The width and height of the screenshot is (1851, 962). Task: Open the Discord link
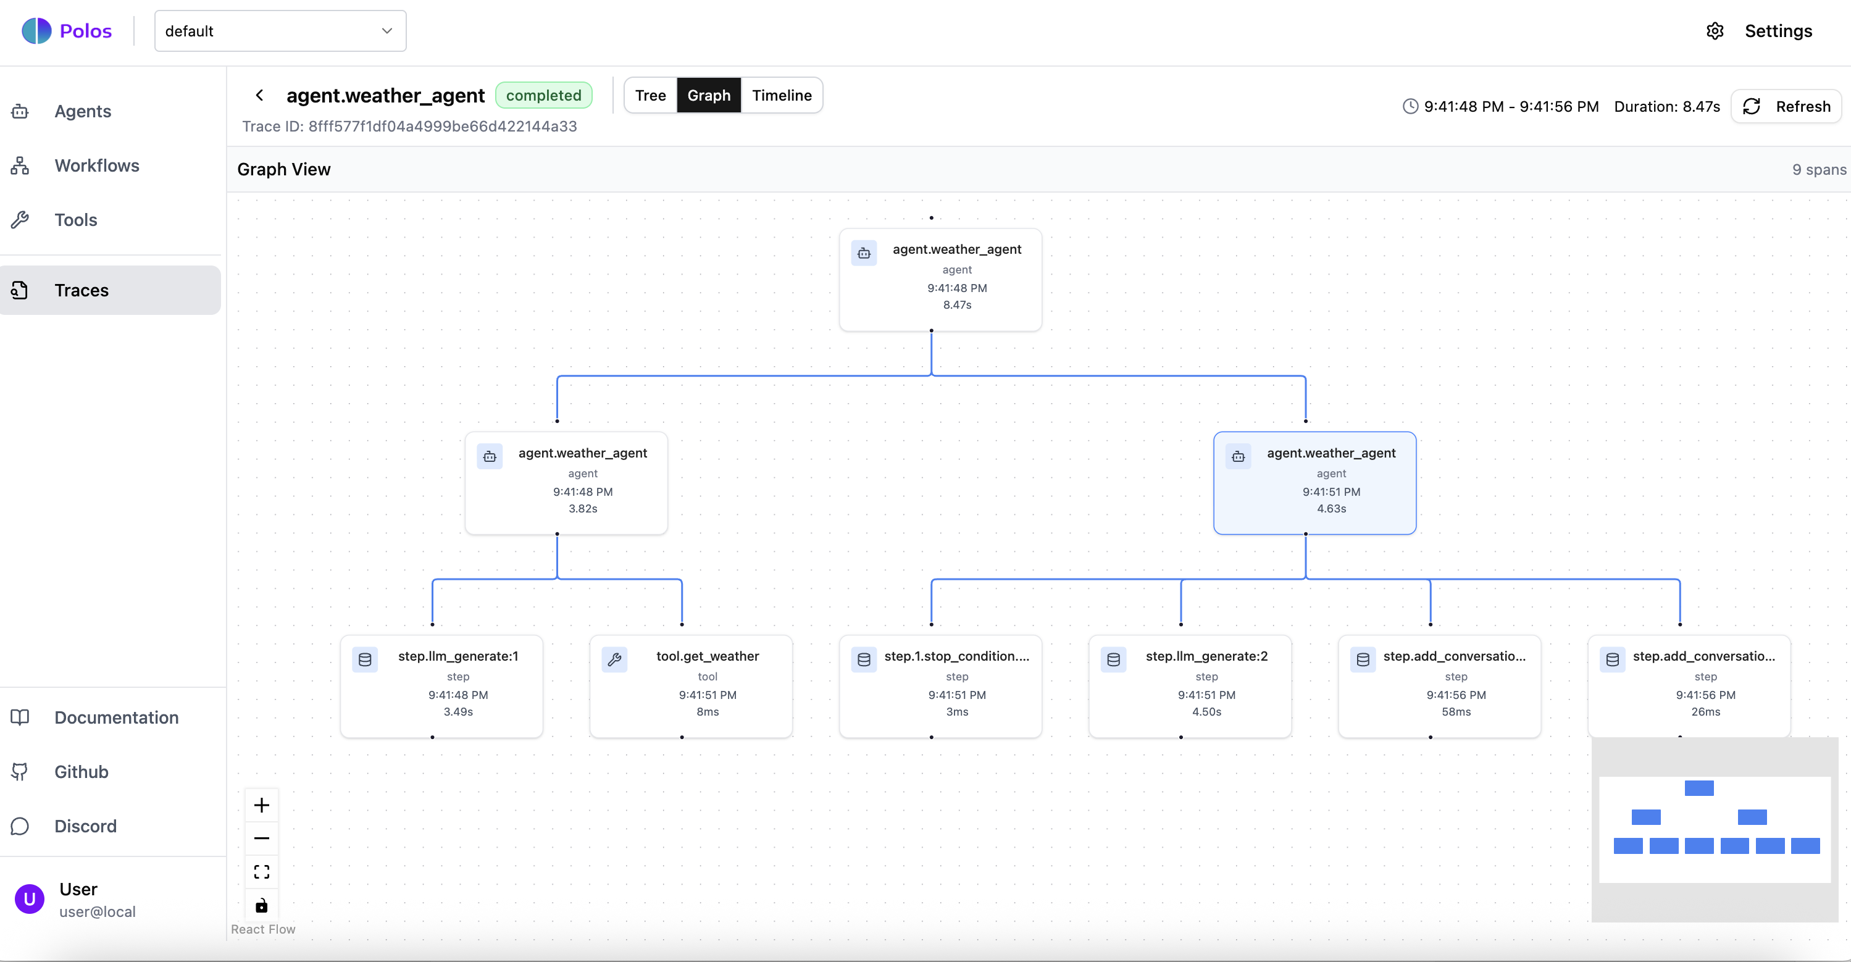85,826
